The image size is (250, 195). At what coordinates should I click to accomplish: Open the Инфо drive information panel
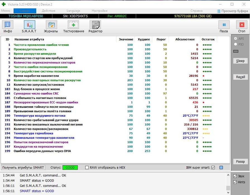(8, 27)
